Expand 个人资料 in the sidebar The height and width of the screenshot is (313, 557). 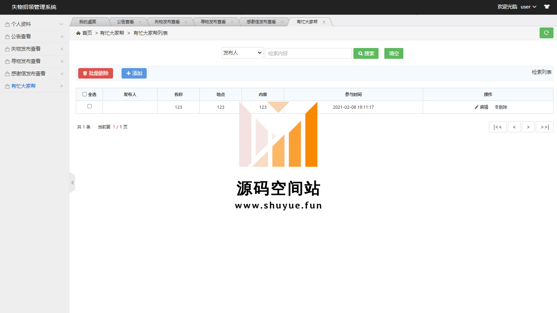tap(34, 24)
